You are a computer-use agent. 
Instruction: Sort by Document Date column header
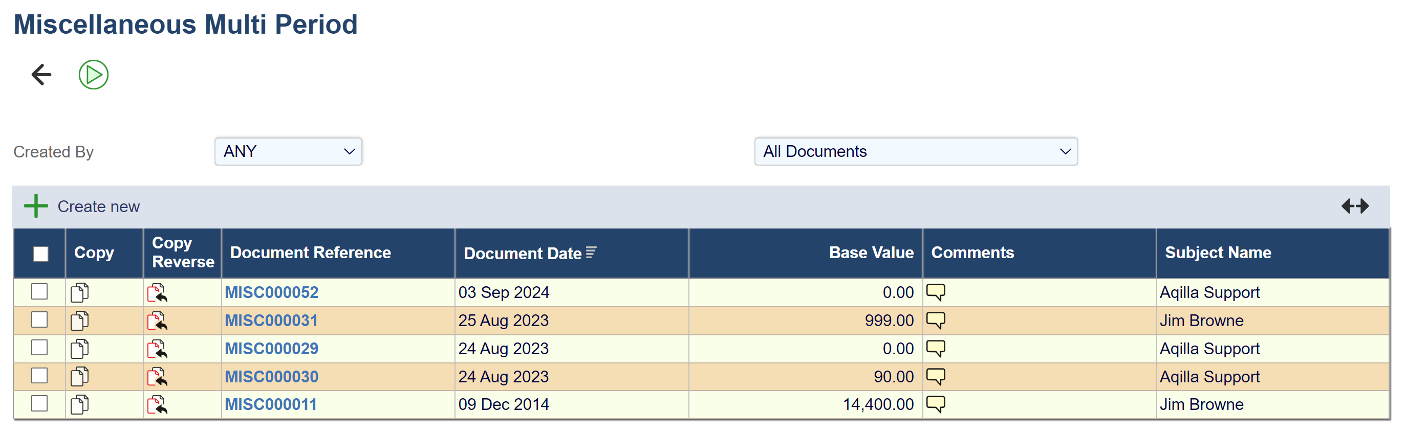coord(523,254)
